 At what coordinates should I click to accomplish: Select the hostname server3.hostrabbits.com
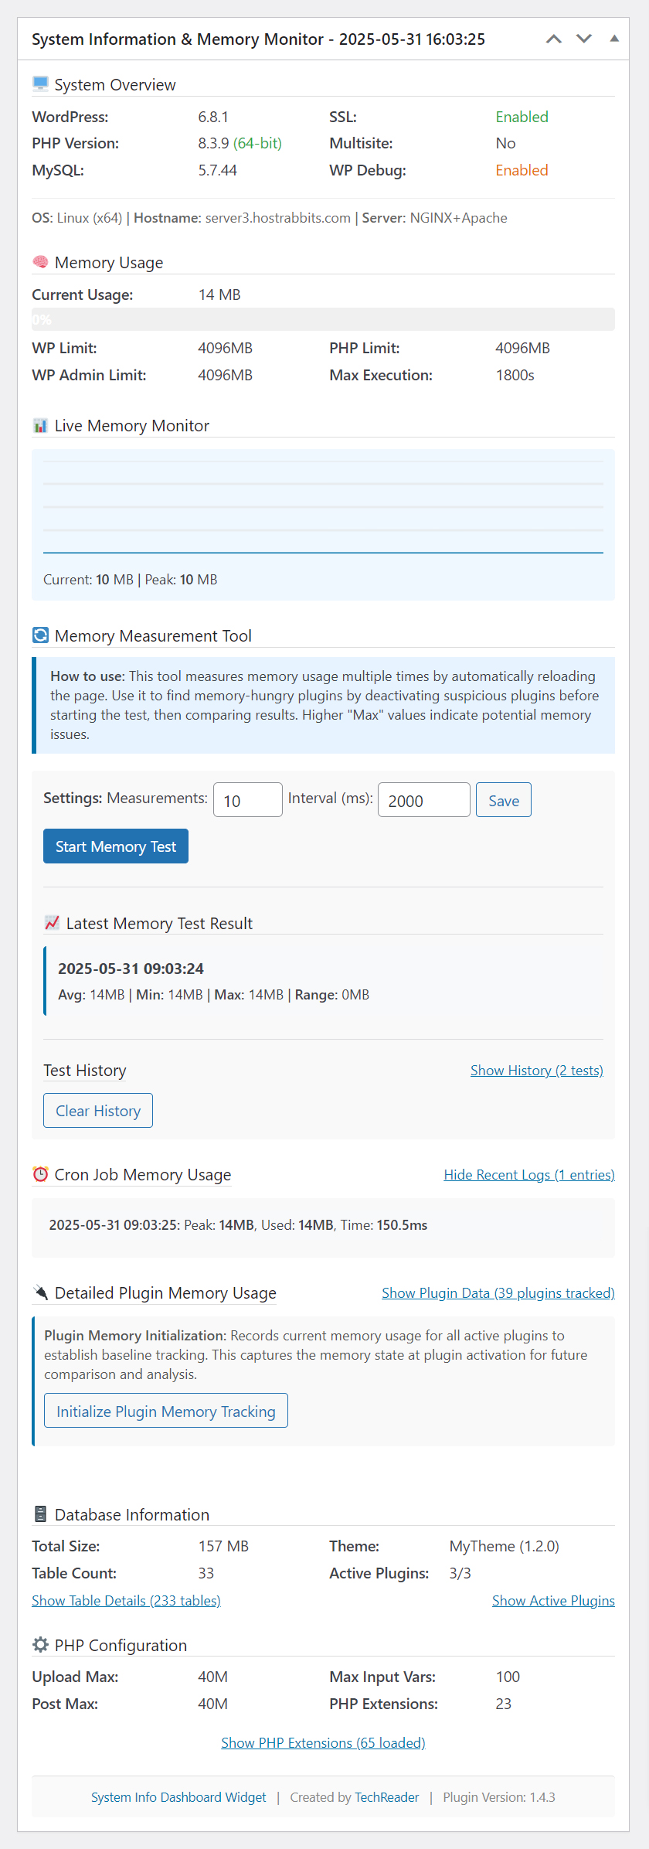(x=278, y=218)
